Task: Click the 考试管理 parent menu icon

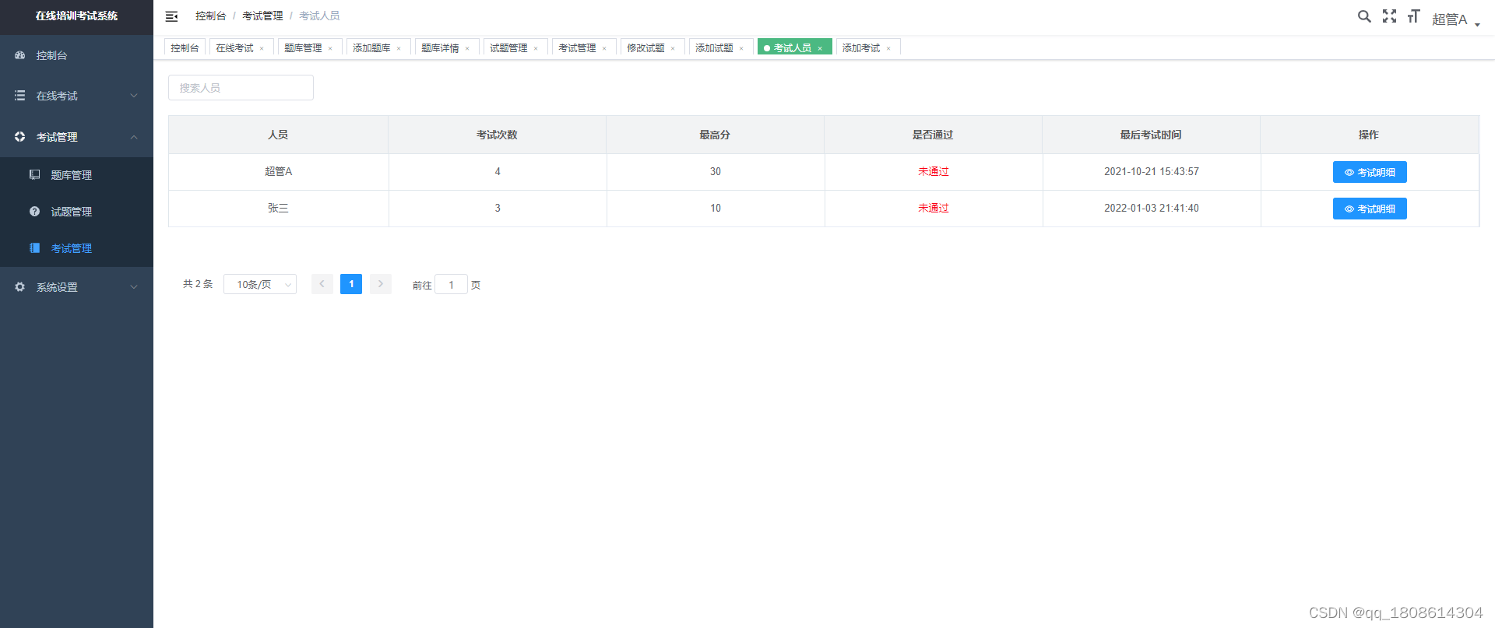Action: tap(20, 137)
